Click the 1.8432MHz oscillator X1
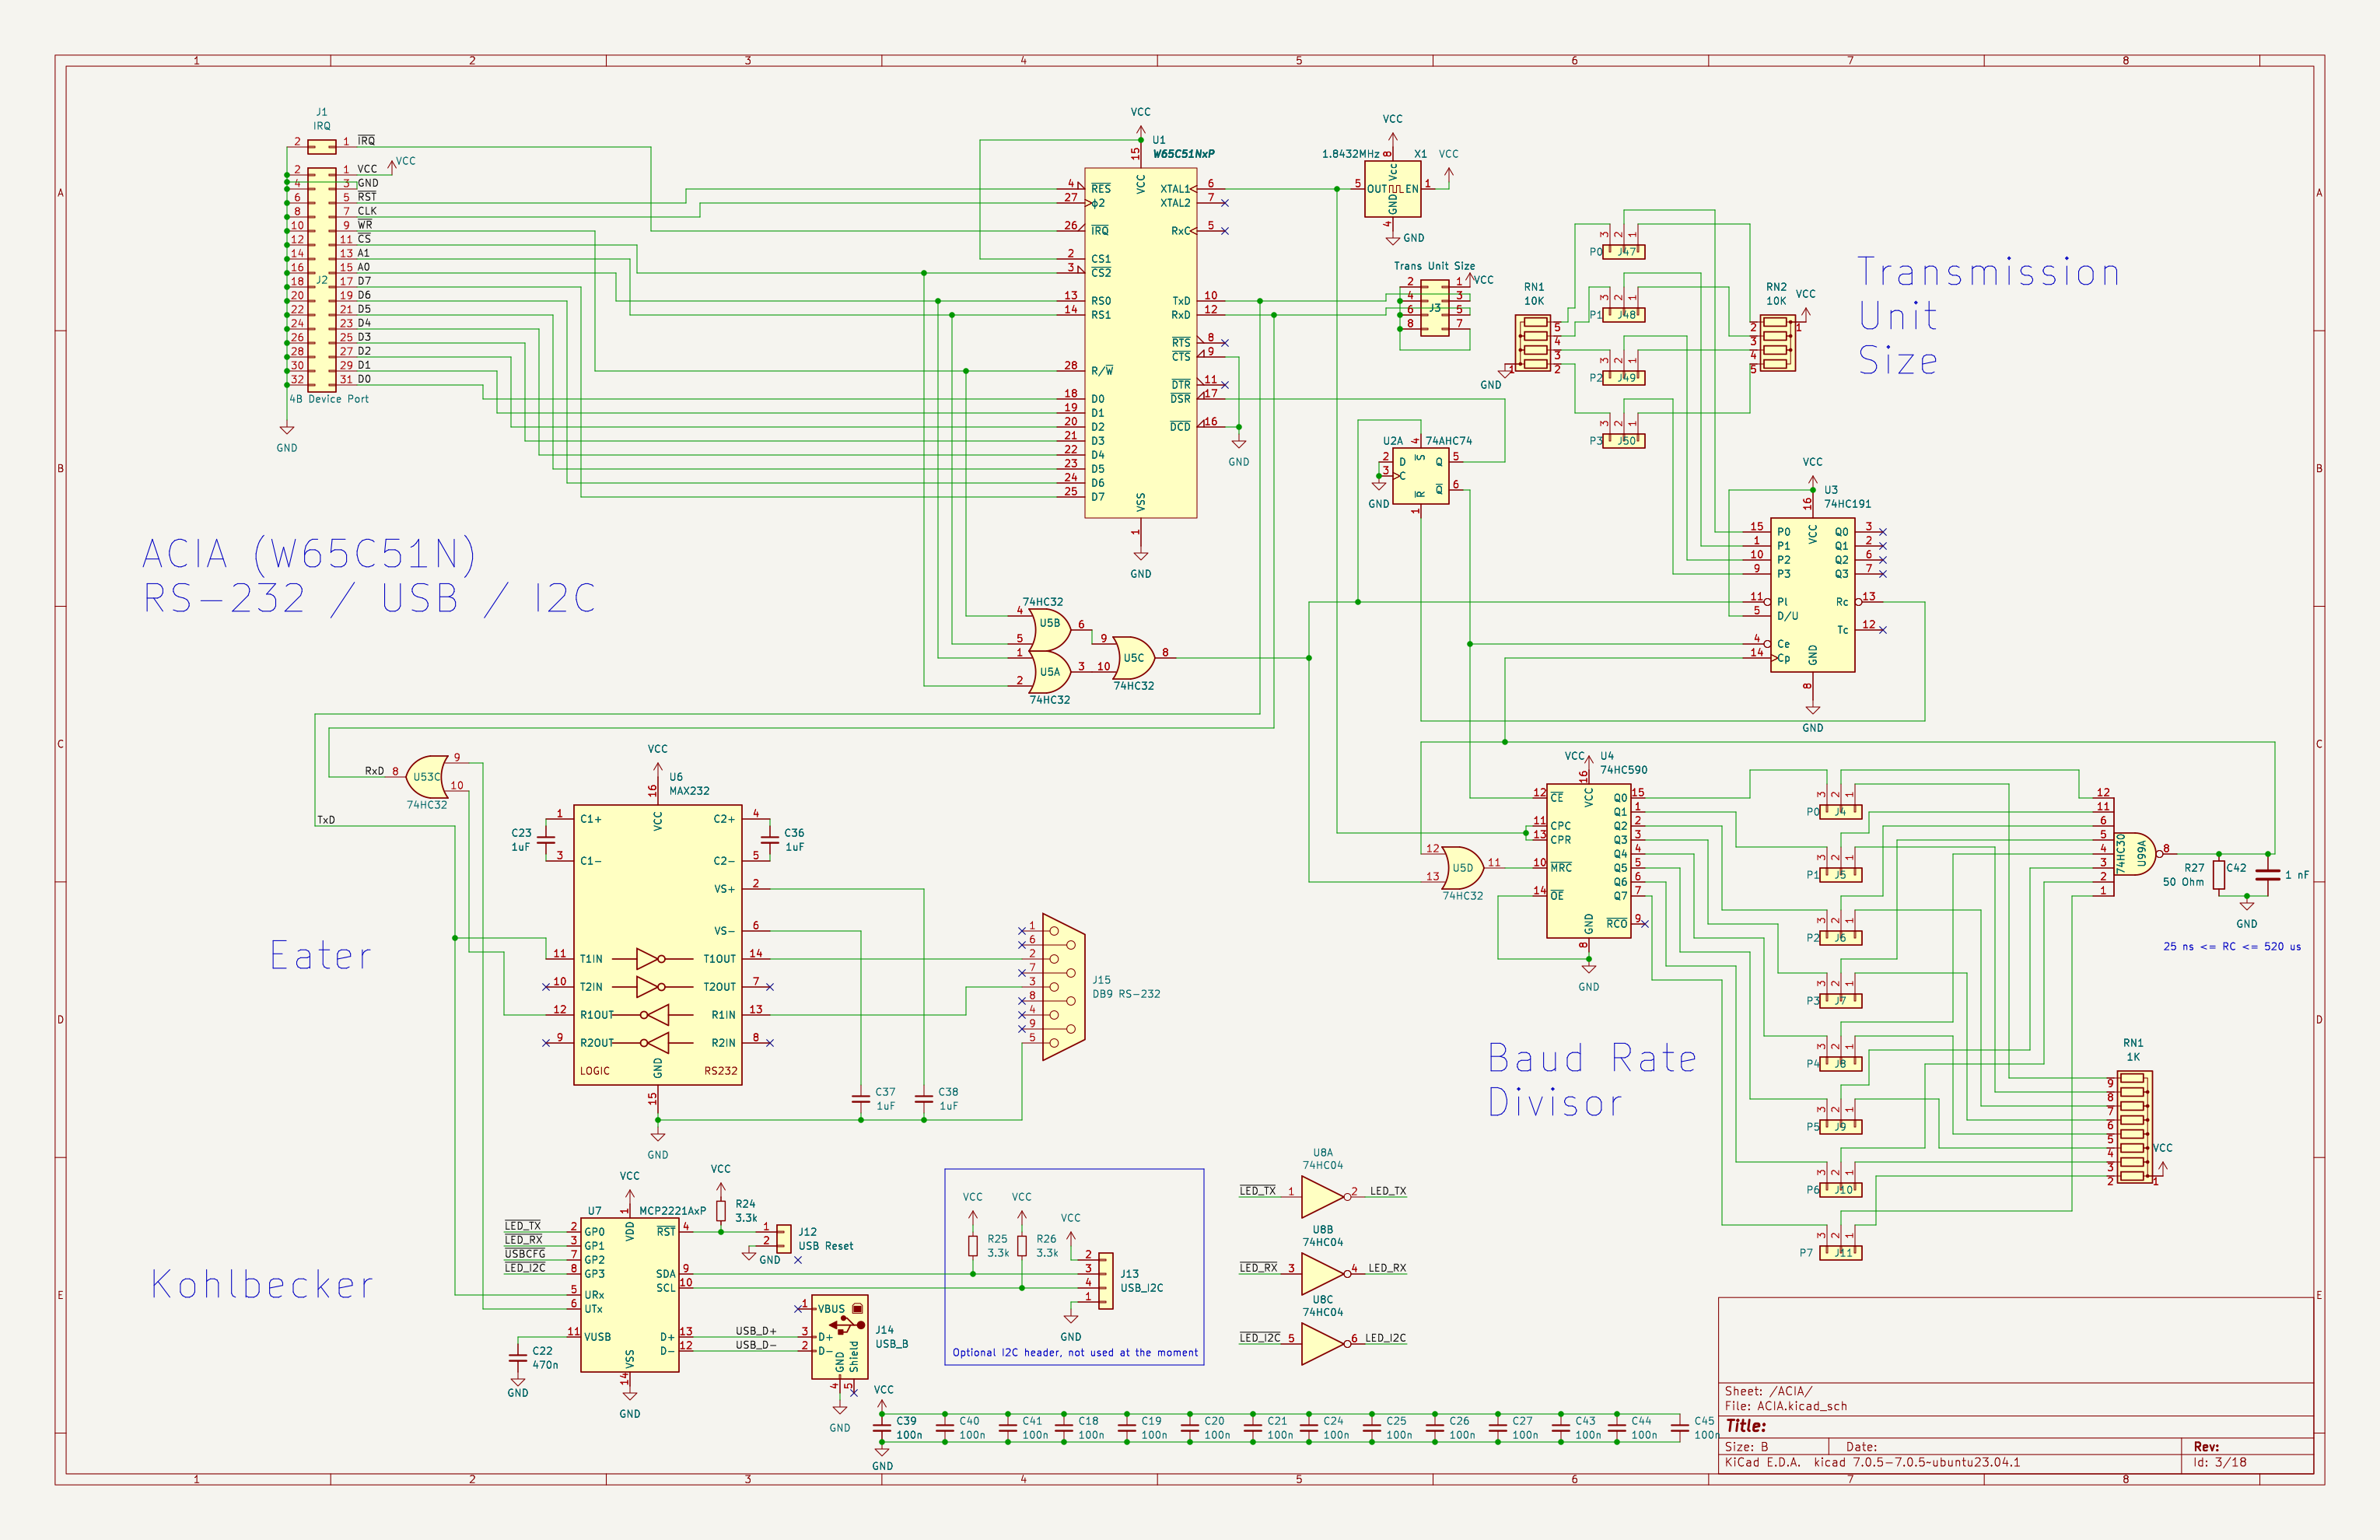This screenshot has width=2380, height=1540. [x=1392, y=189]
